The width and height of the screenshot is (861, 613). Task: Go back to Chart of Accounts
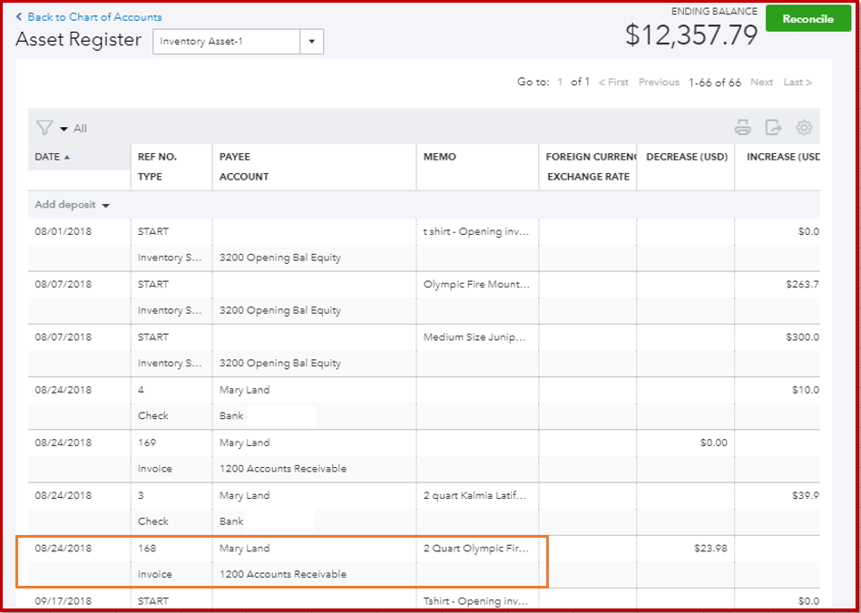coord(94,17)
